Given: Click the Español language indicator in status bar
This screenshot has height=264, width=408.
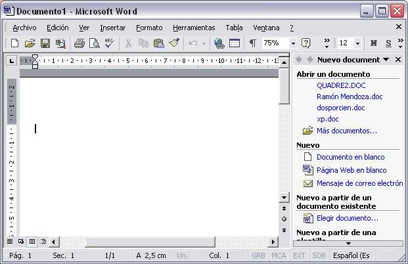Looking at the screenshot, I should click(351, 255).
